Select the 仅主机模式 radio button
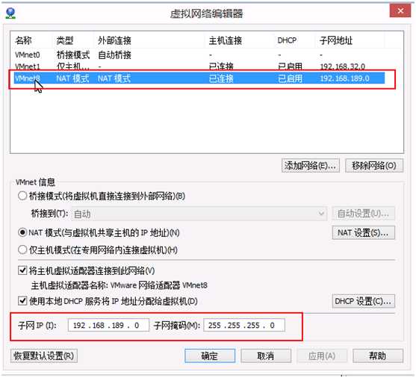Viewport: 416px width, 378px height. (x=22, y=250)
